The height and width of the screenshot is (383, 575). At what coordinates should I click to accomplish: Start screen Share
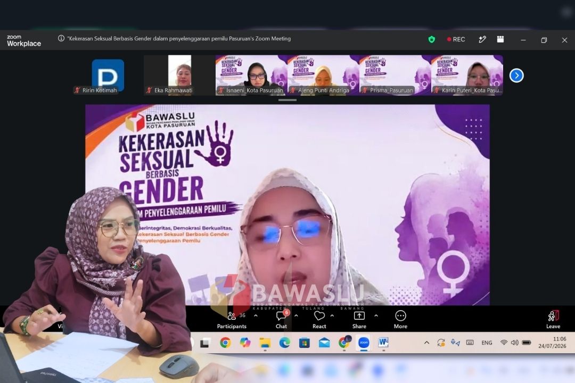click(359, 320)
